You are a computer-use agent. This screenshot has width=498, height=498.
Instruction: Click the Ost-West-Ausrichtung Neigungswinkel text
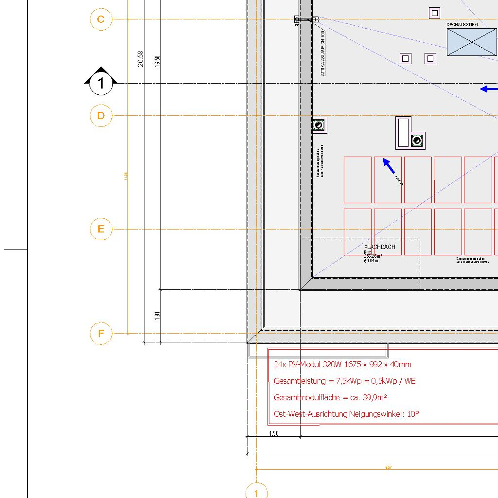pos(346,414)
